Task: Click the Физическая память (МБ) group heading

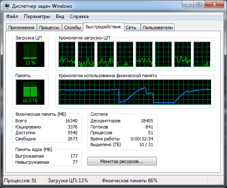Action: click(x=41, y=114)
